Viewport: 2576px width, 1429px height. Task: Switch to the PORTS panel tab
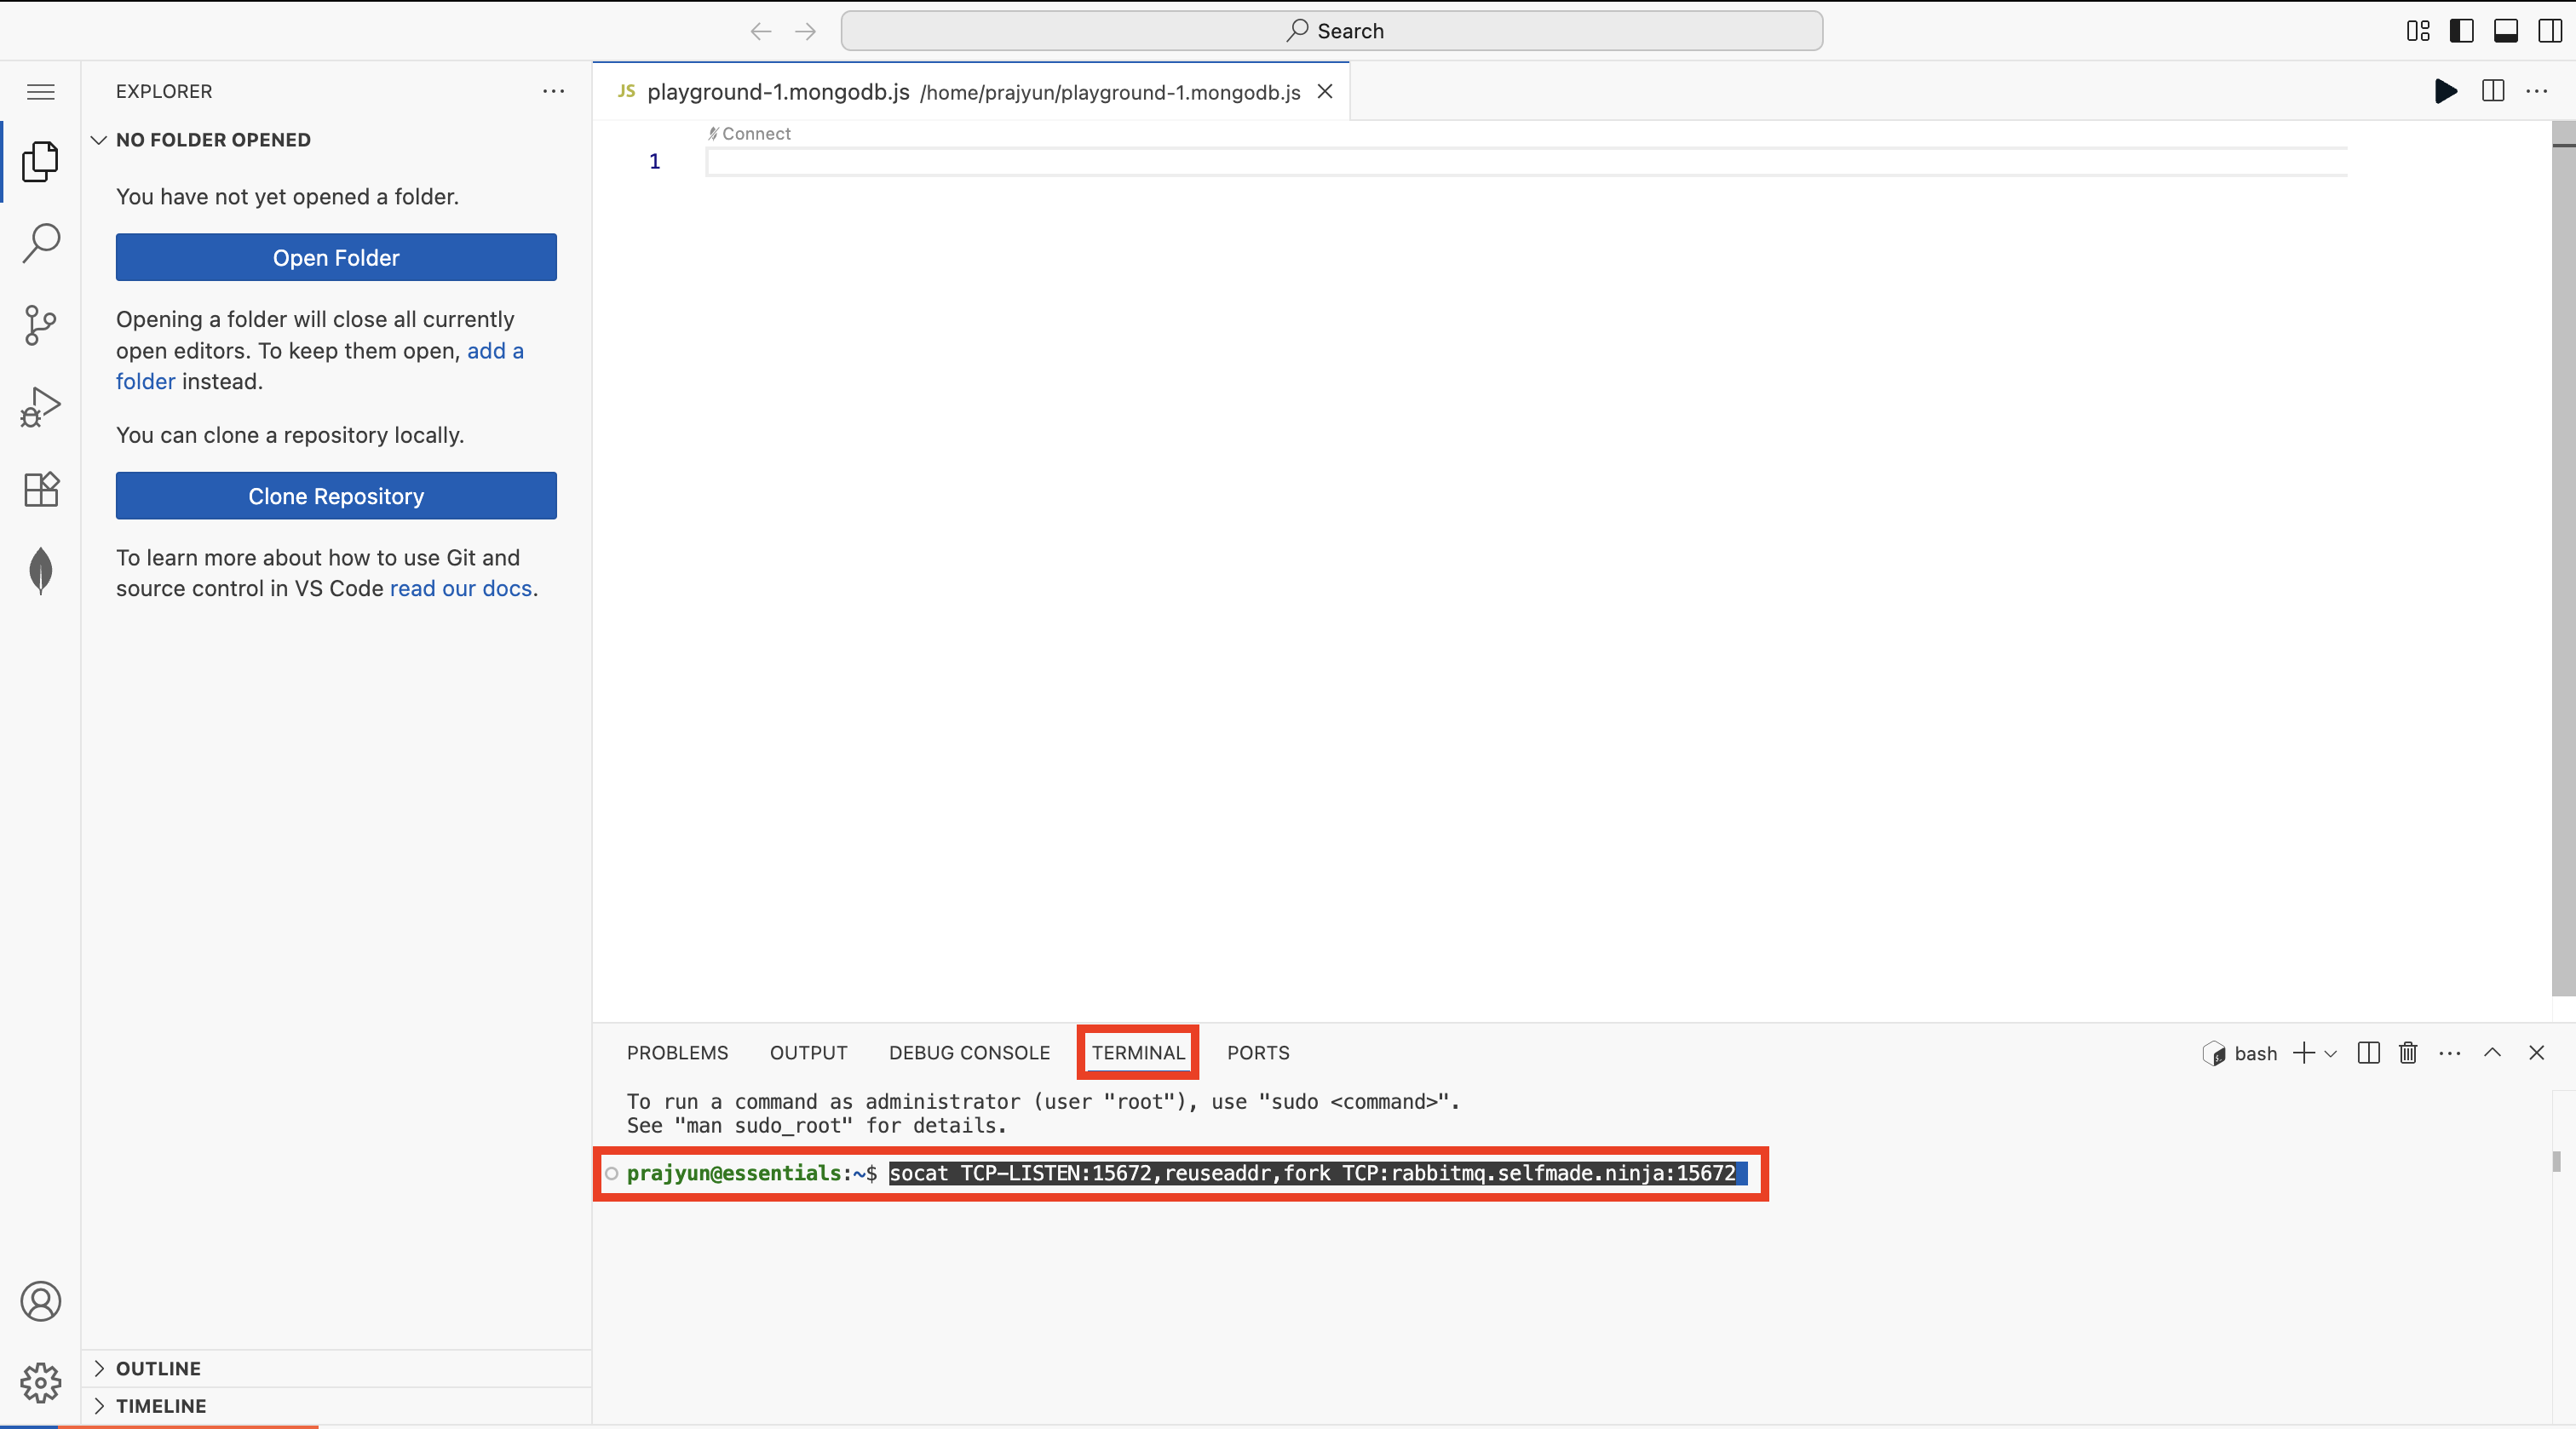(x=1258, y=1053)
